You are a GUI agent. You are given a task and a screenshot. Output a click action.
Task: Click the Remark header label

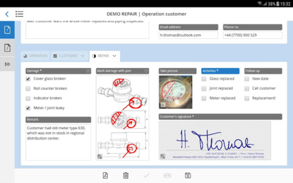(58, 119)
